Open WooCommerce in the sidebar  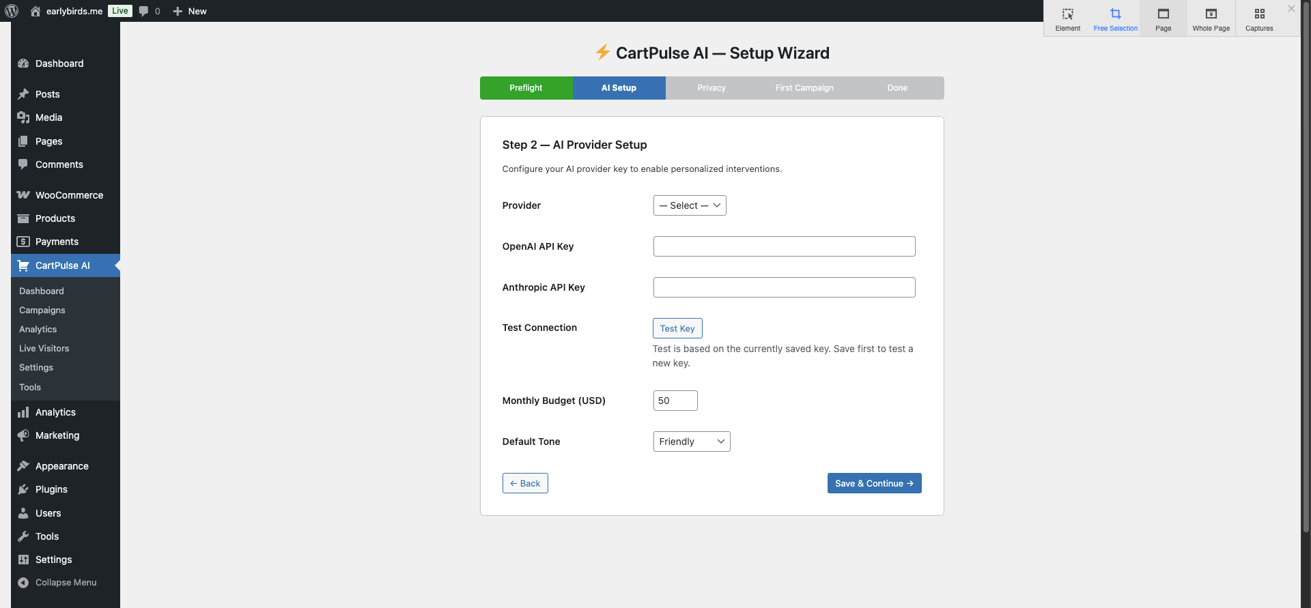click(69, 195)
